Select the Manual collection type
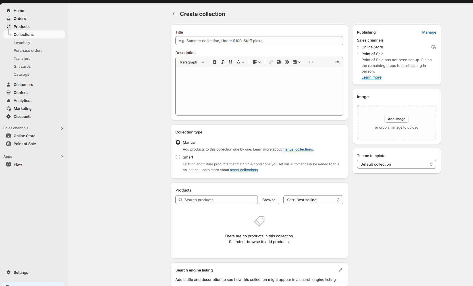 178,142
